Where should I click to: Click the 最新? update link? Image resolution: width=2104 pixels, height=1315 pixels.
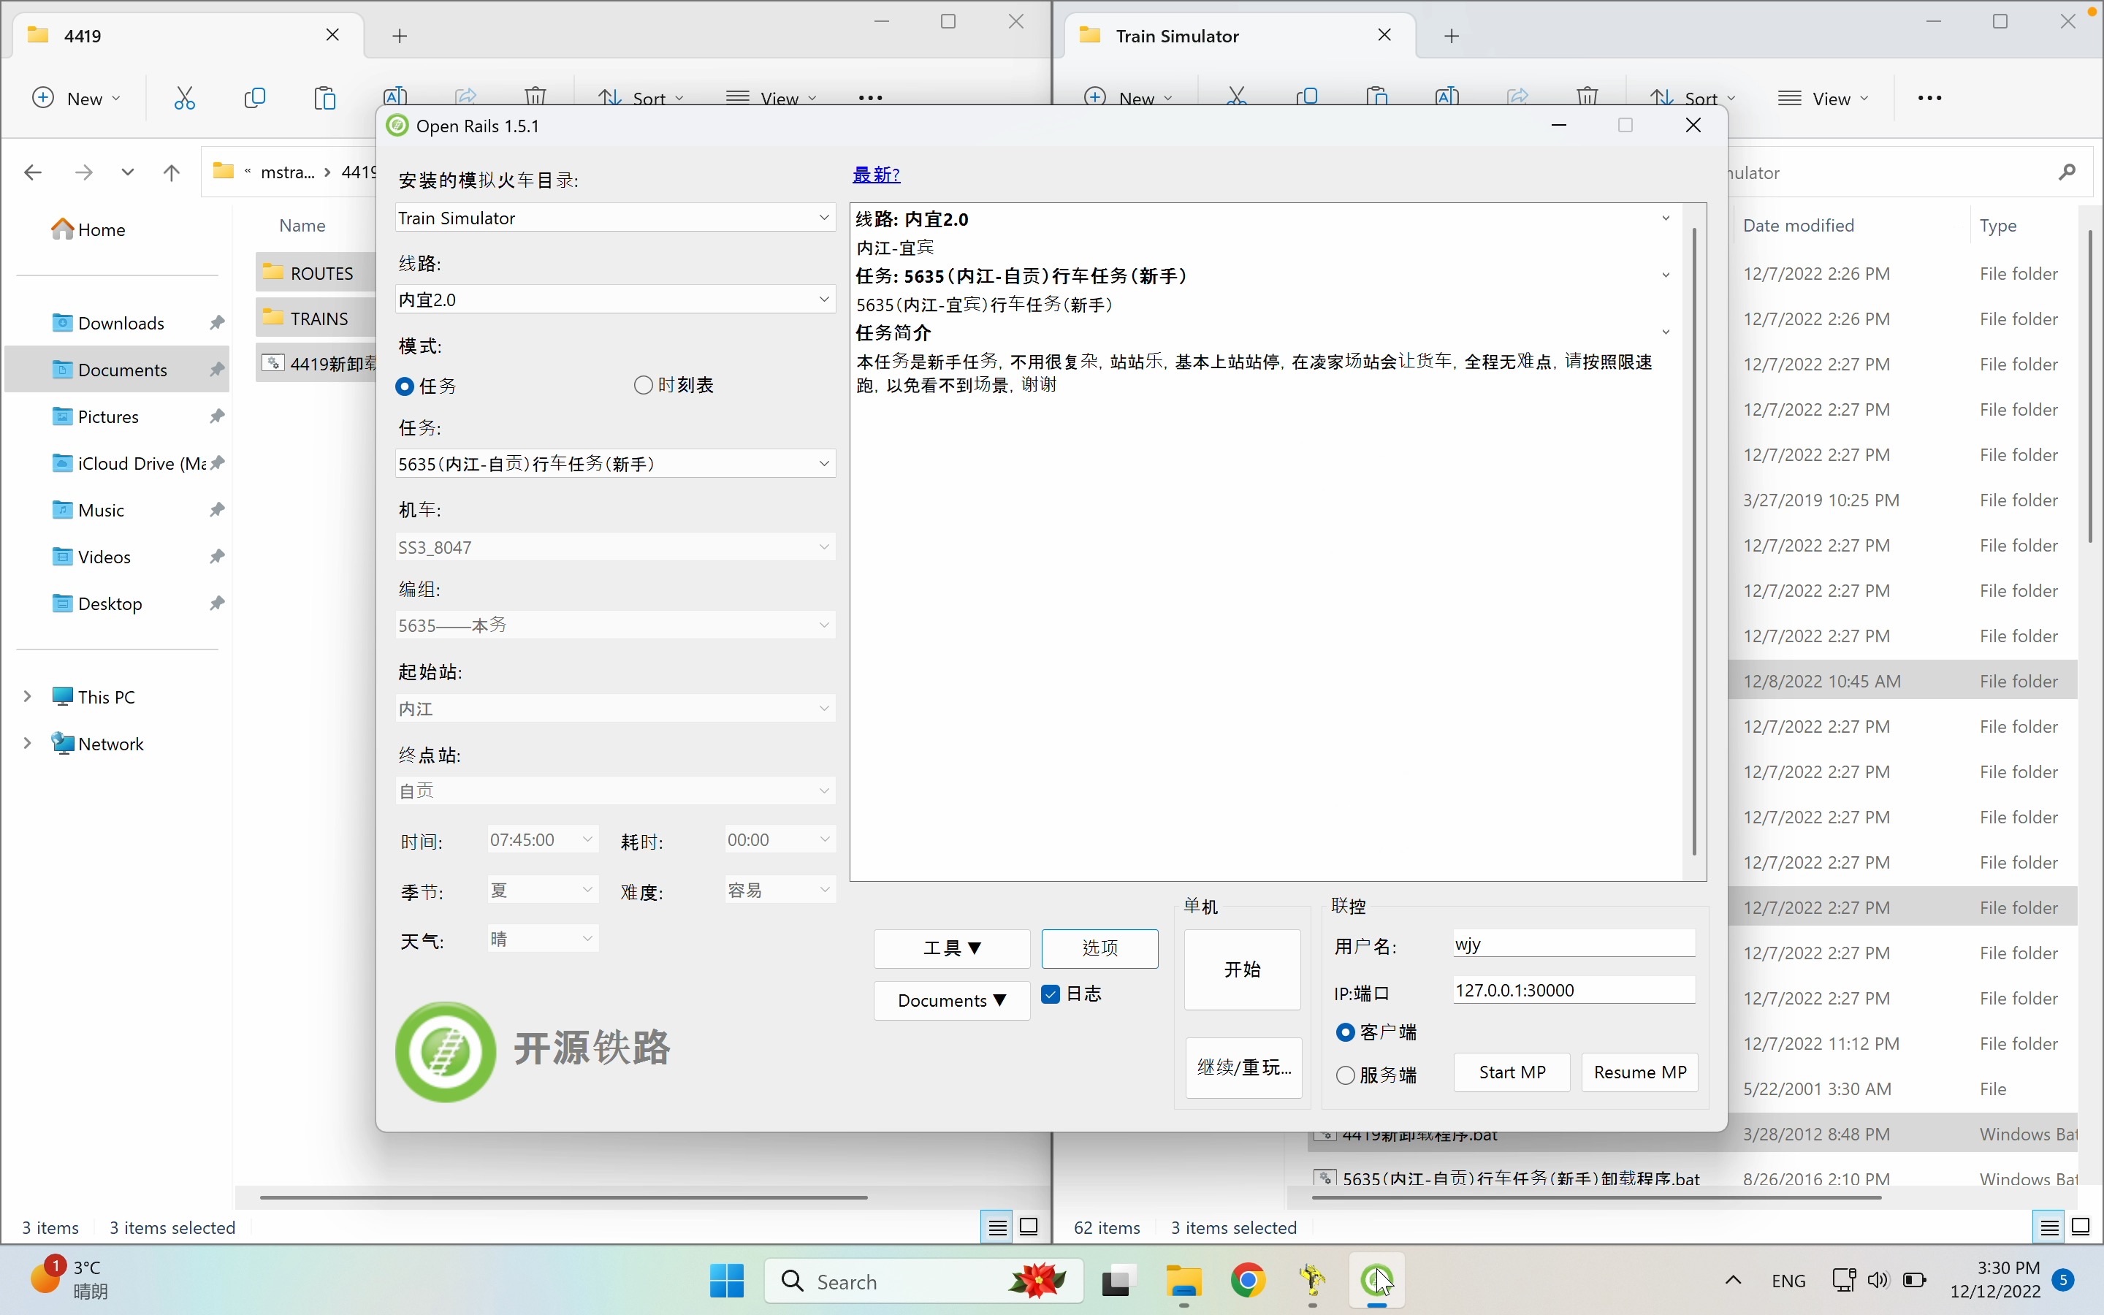875,174
